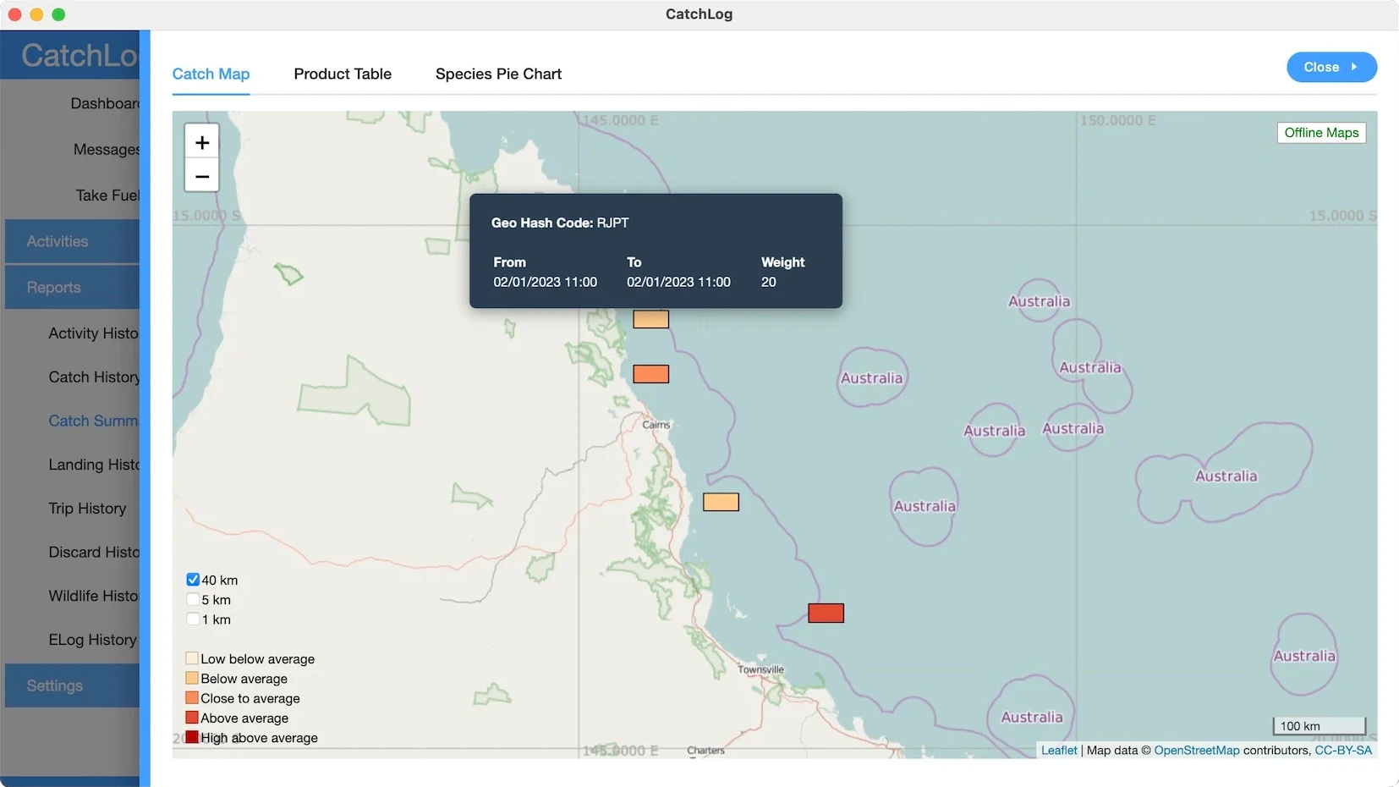Enable the 5 km grid checkbox
Viewport: 1399px width, 787px height.
pyautogui.click(x=193, y=599)
